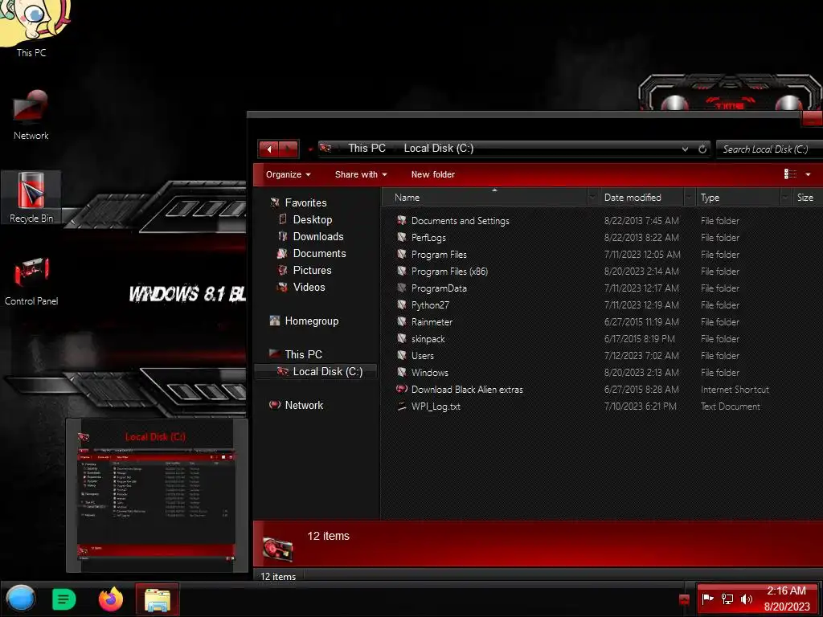The image size is (823, 617).
Task: Open the Name column filter dropdown
Action: pos(592,198)
